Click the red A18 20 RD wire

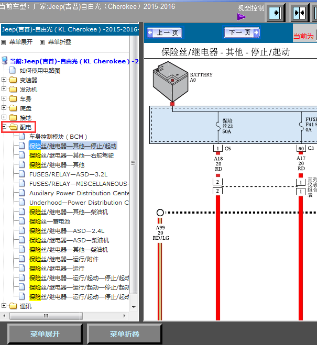tap(218, 258)
